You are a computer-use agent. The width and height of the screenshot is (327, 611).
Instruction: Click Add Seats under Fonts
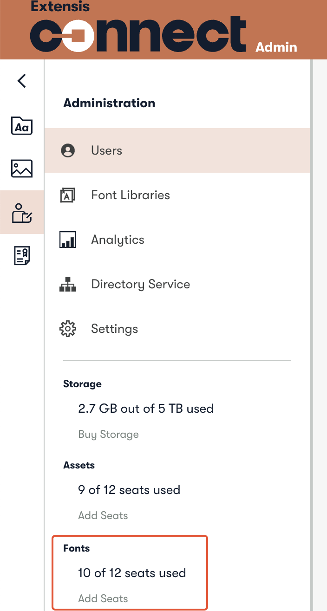(103, 598)
